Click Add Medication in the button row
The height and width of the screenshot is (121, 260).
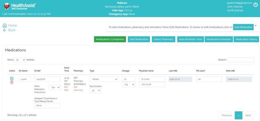pos(139,39)
